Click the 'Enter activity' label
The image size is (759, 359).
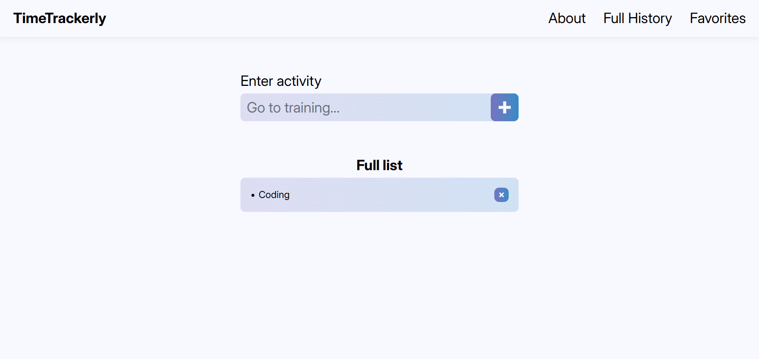281,81
